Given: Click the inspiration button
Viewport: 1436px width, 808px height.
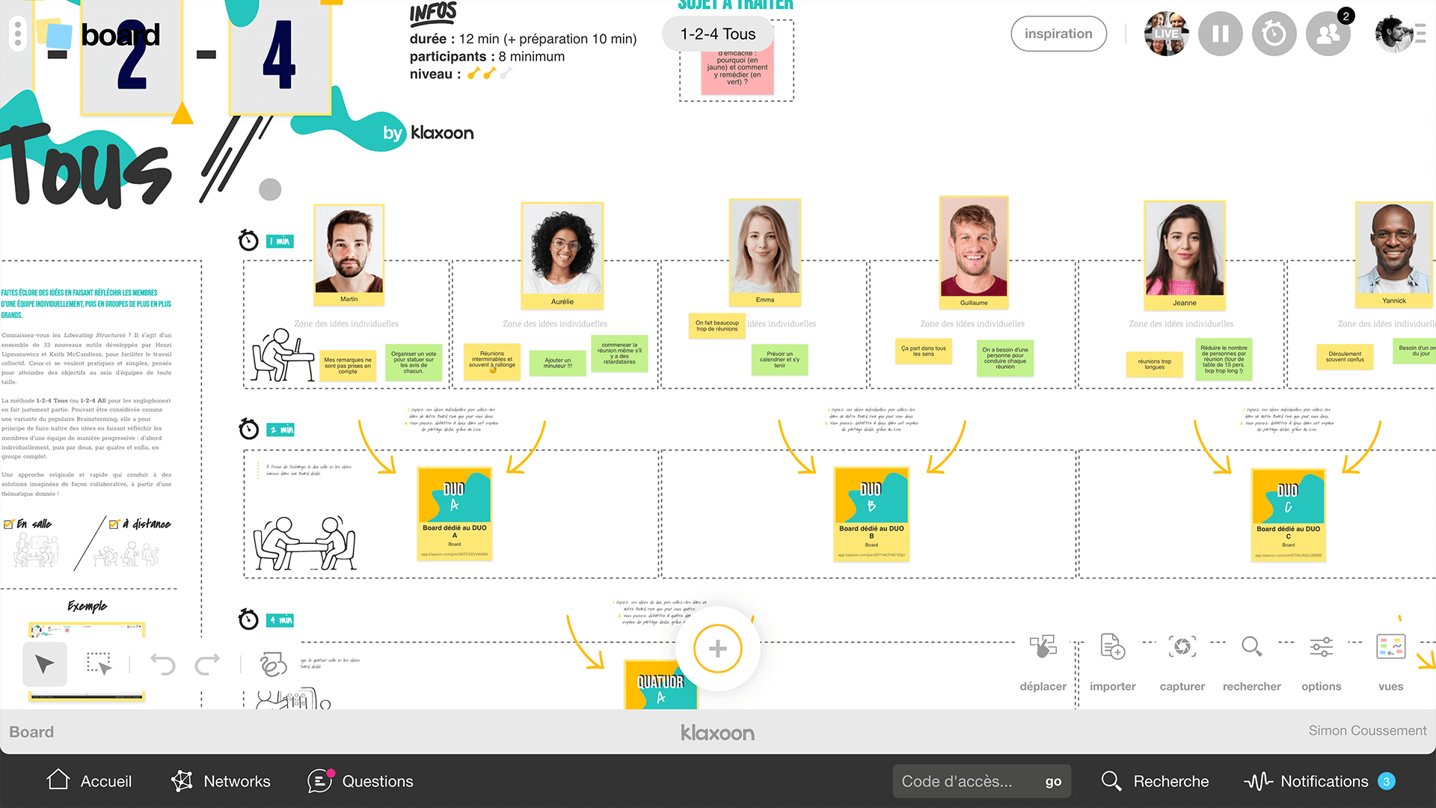Looking at the screenshot, I should (1058, 34).
